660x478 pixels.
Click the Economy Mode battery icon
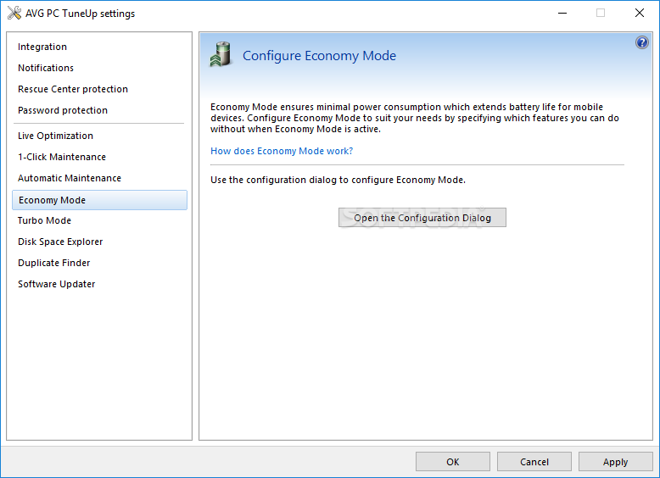221,54
